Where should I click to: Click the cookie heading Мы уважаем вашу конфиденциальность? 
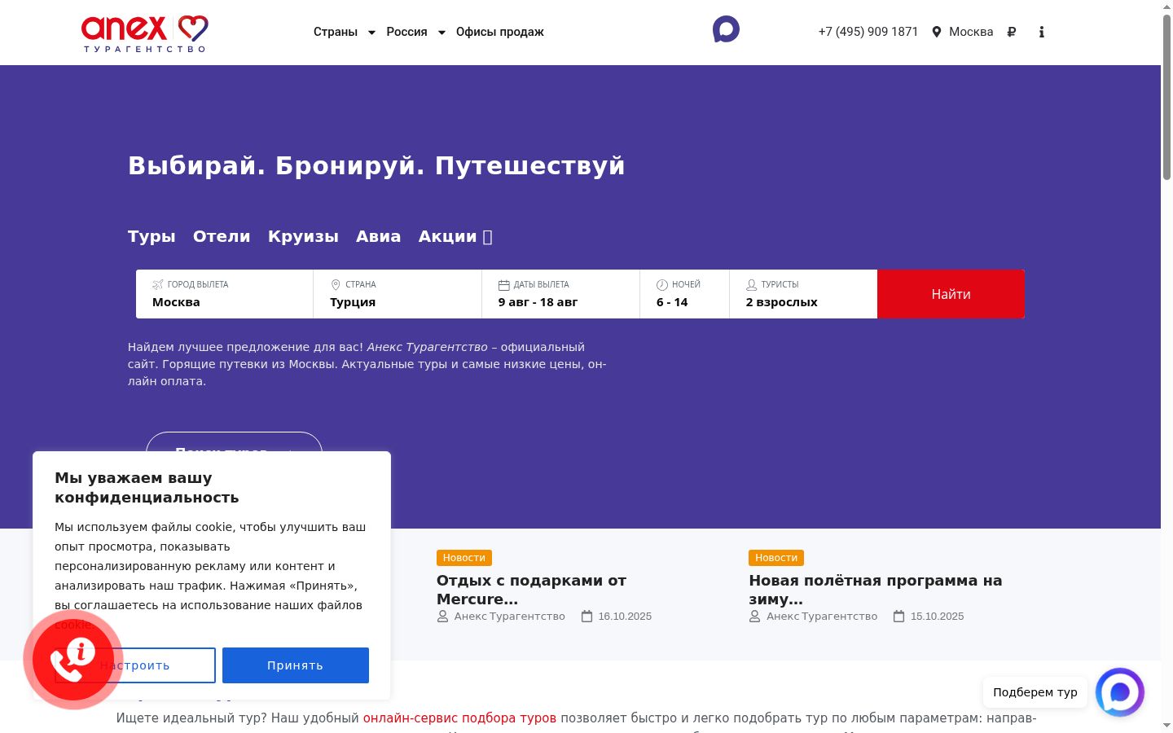tap(147, 488)
